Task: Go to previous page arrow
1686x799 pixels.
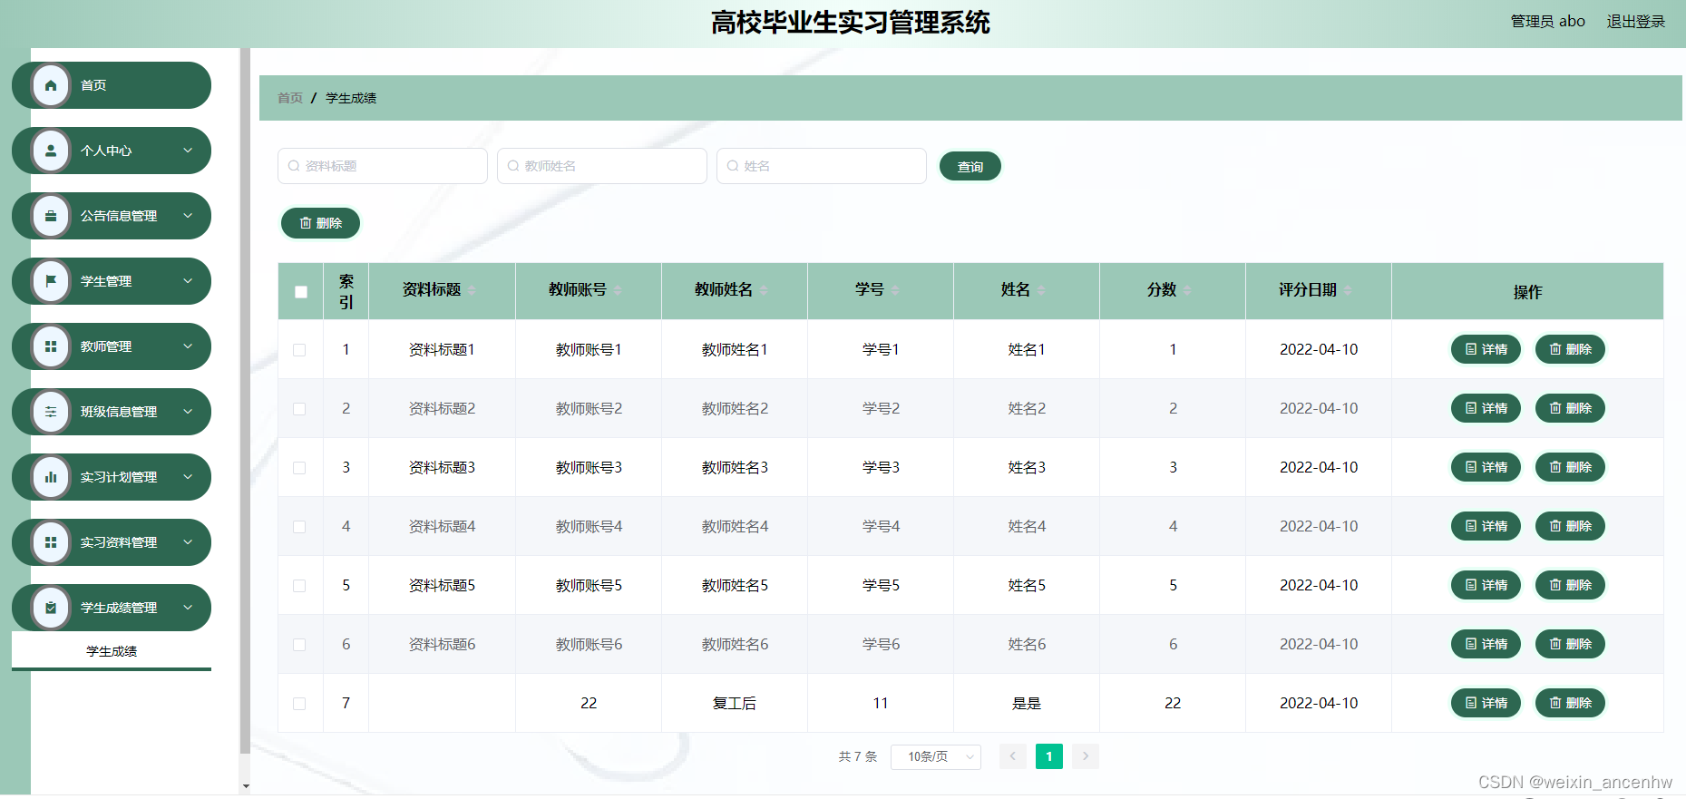Action: tap(1013, 756)
